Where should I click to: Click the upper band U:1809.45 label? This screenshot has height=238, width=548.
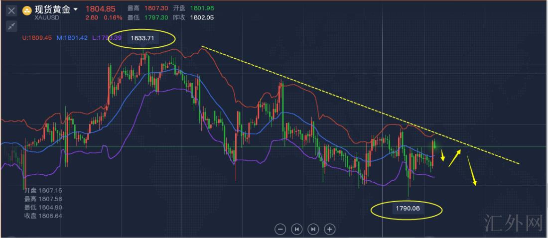(37, 38)
